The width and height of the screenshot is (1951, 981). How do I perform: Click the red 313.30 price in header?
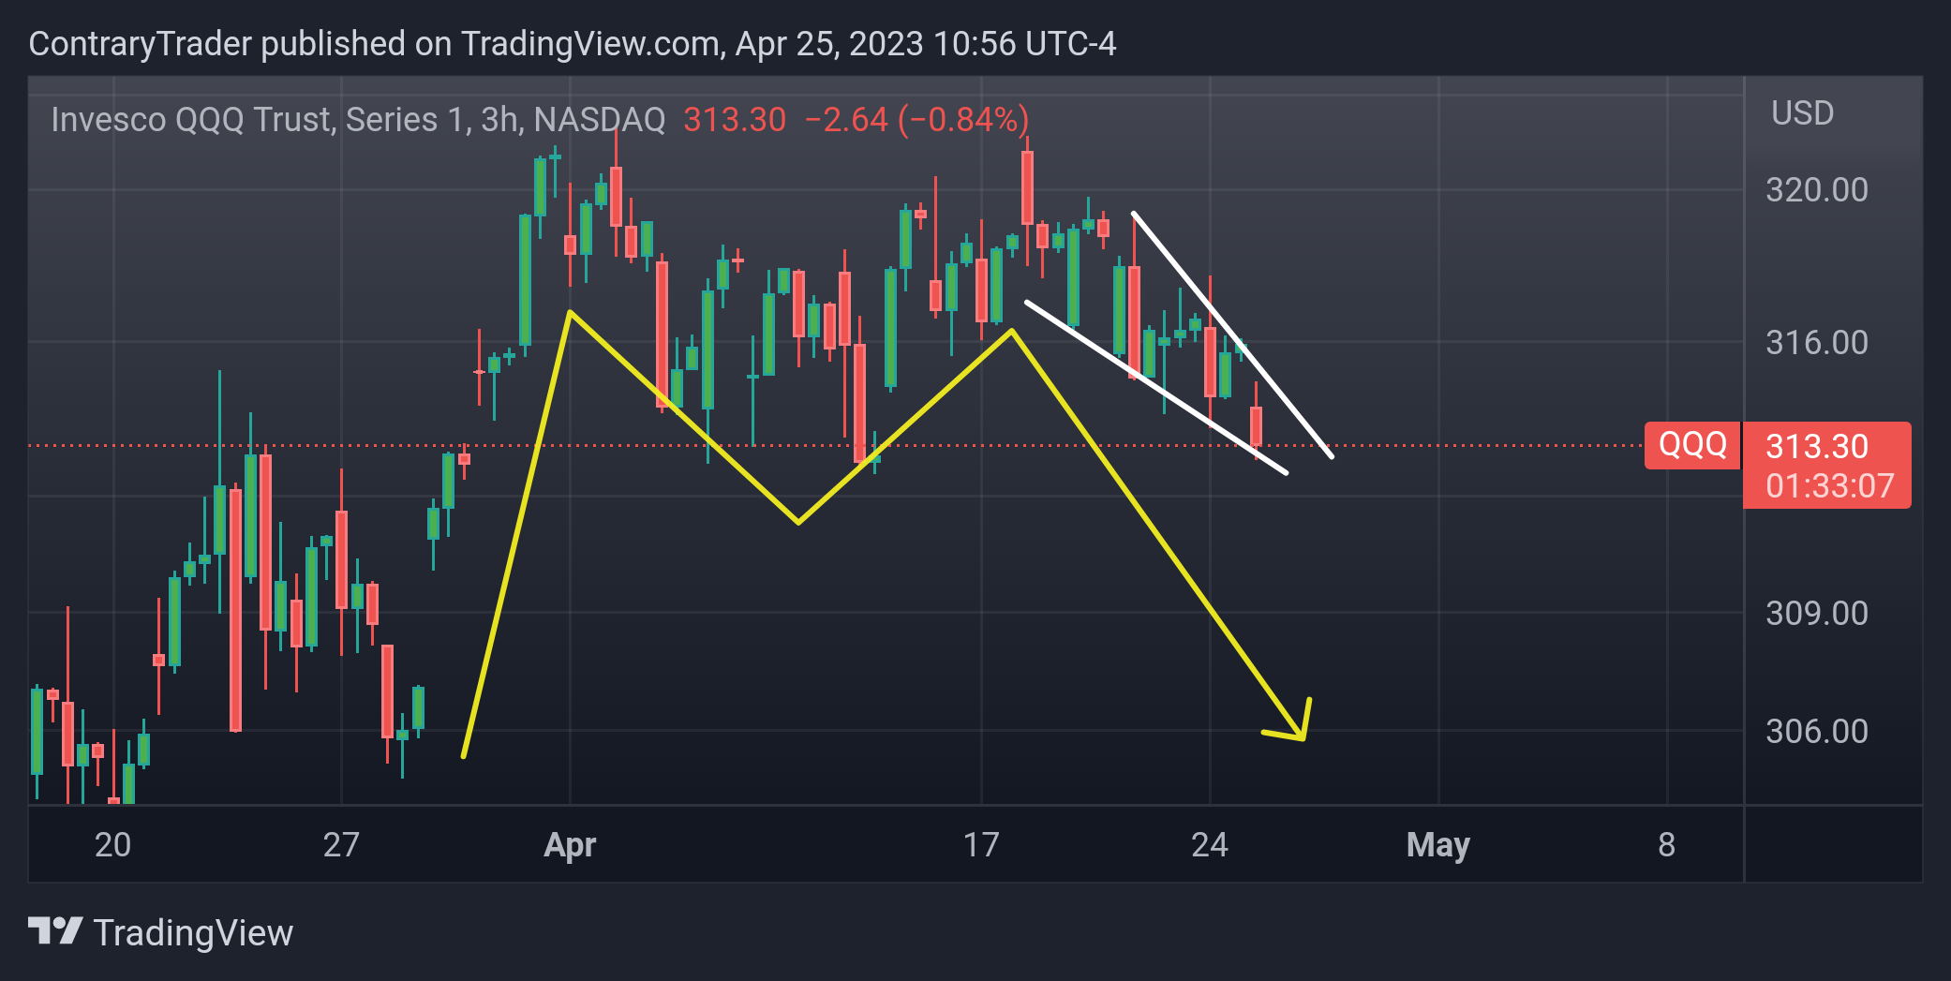coord(735,120)
